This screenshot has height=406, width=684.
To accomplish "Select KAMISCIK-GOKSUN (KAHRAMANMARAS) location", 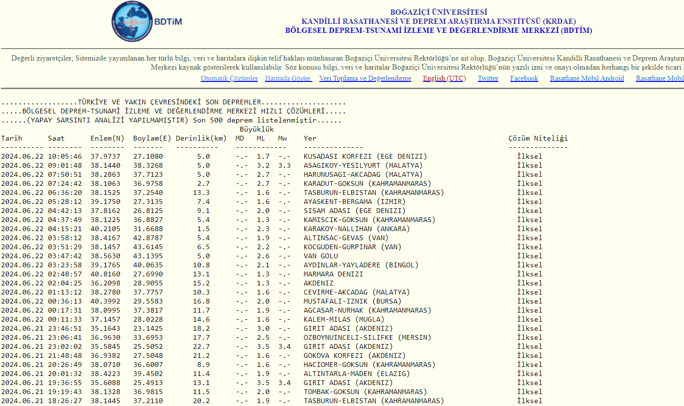I will 369,220.
